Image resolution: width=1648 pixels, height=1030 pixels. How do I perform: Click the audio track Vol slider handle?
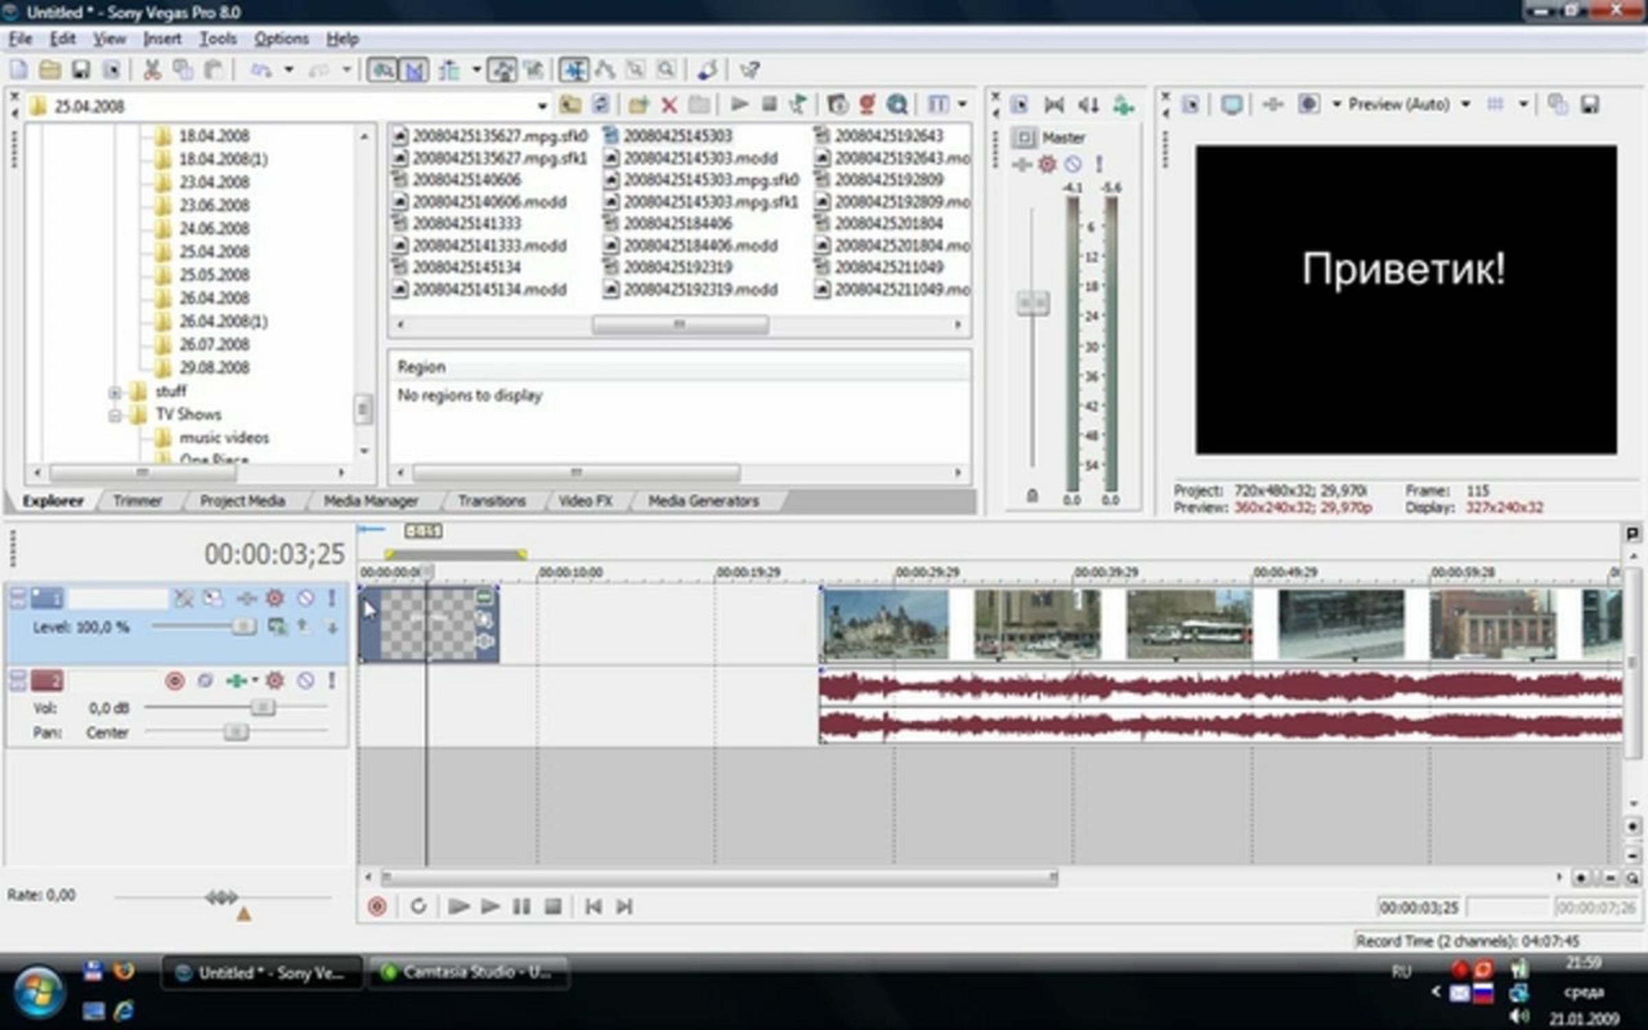pos(262,707)
